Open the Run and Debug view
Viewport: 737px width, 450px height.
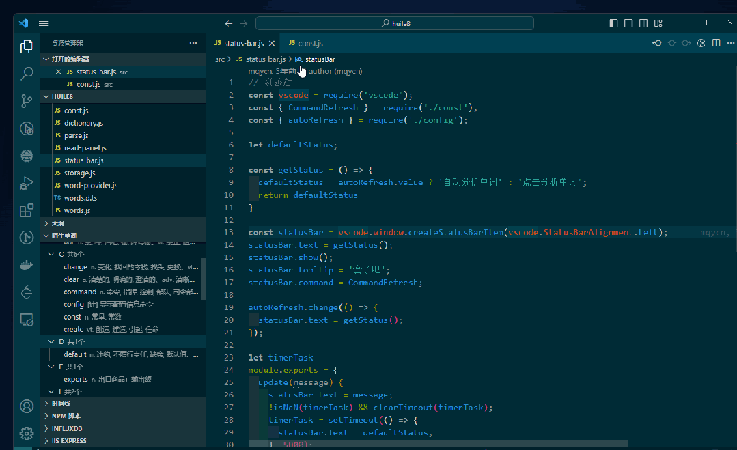pos(27,183)
